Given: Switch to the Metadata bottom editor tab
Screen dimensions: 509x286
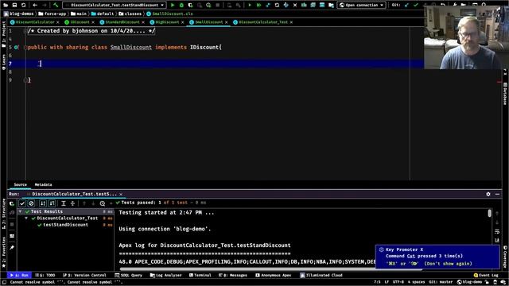Looking at the screenshot, I should (43, 184).
